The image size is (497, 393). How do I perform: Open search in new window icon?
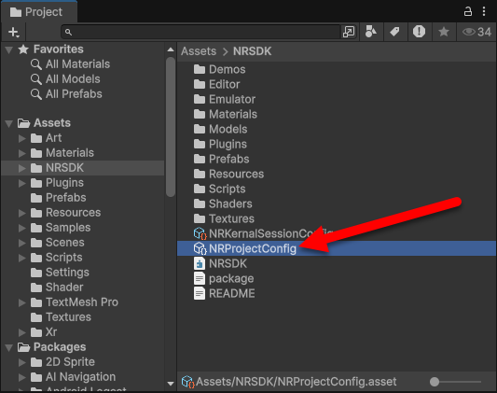pyautogui.click(x=349, y=32)
